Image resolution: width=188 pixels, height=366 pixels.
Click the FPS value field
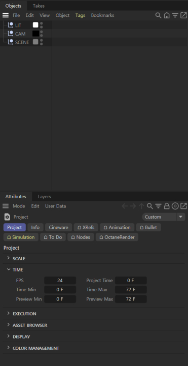tap(60, 280)
